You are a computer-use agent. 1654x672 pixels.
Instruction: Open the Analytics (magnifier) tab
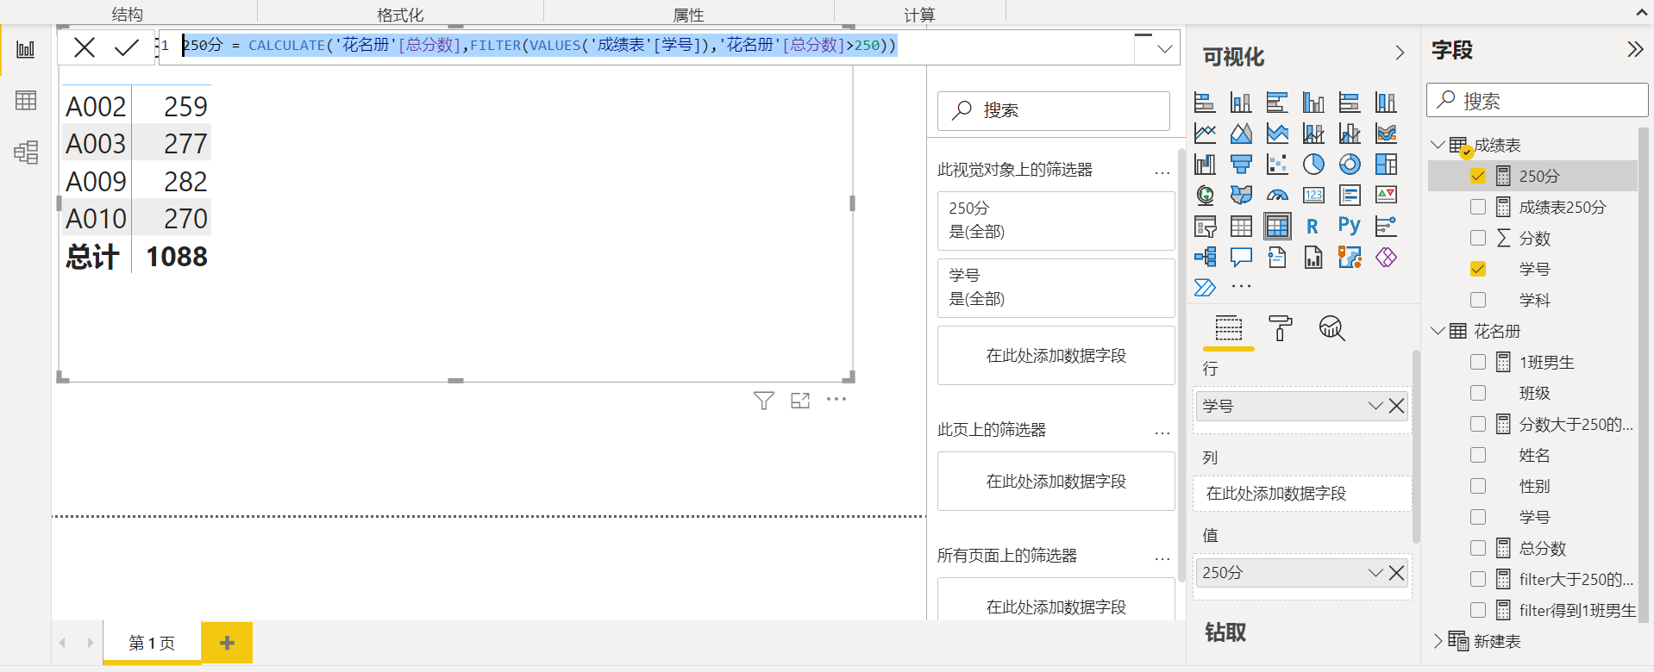[1332, 328]
